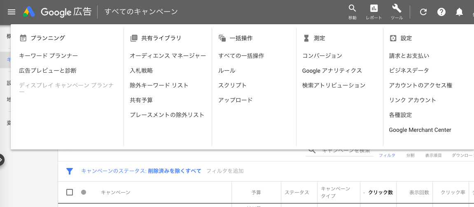Screen dimensions: 474x207
Task: Click the grey status dot column header
Action: pos(84,192)
